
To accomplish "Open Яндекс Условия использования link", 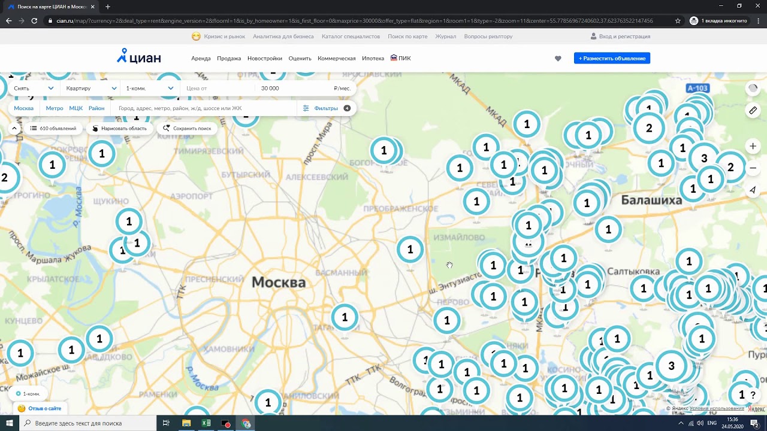I will pos(717,409).
